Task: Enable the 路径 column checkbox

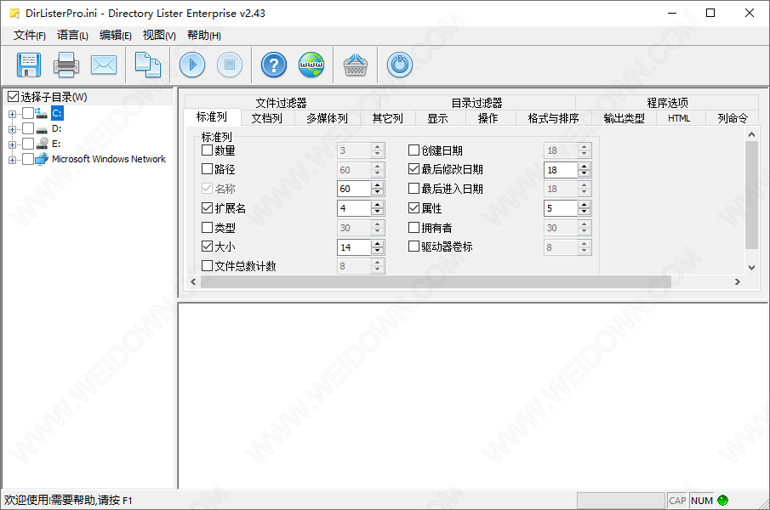Action: coord(208,169)
